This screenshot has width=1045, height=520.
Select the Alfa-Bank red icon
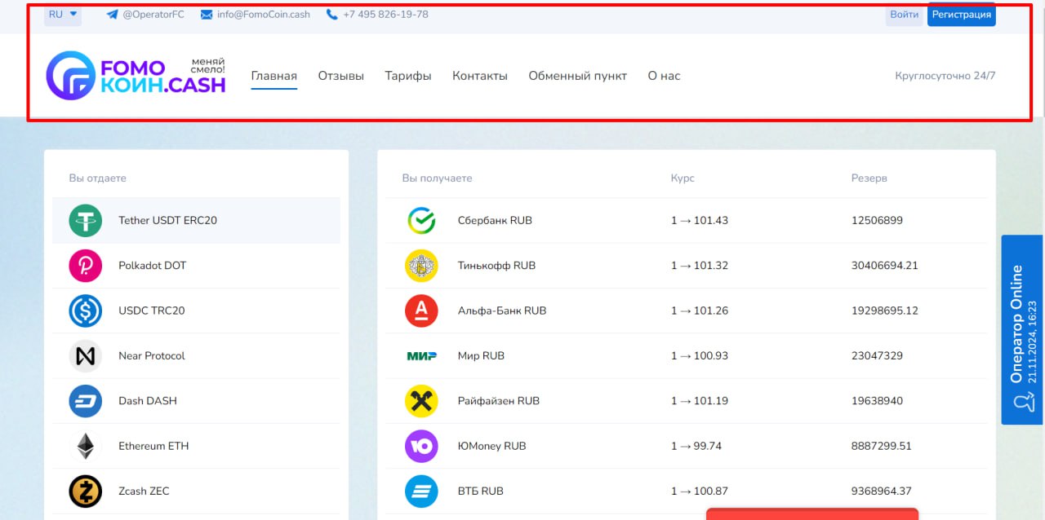(x=421, y=311)
